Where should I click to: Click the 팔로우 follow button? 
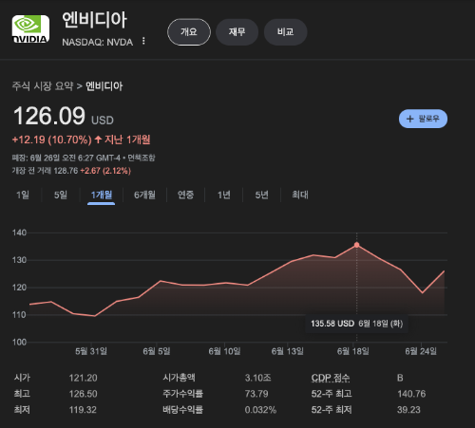(423, 119)
